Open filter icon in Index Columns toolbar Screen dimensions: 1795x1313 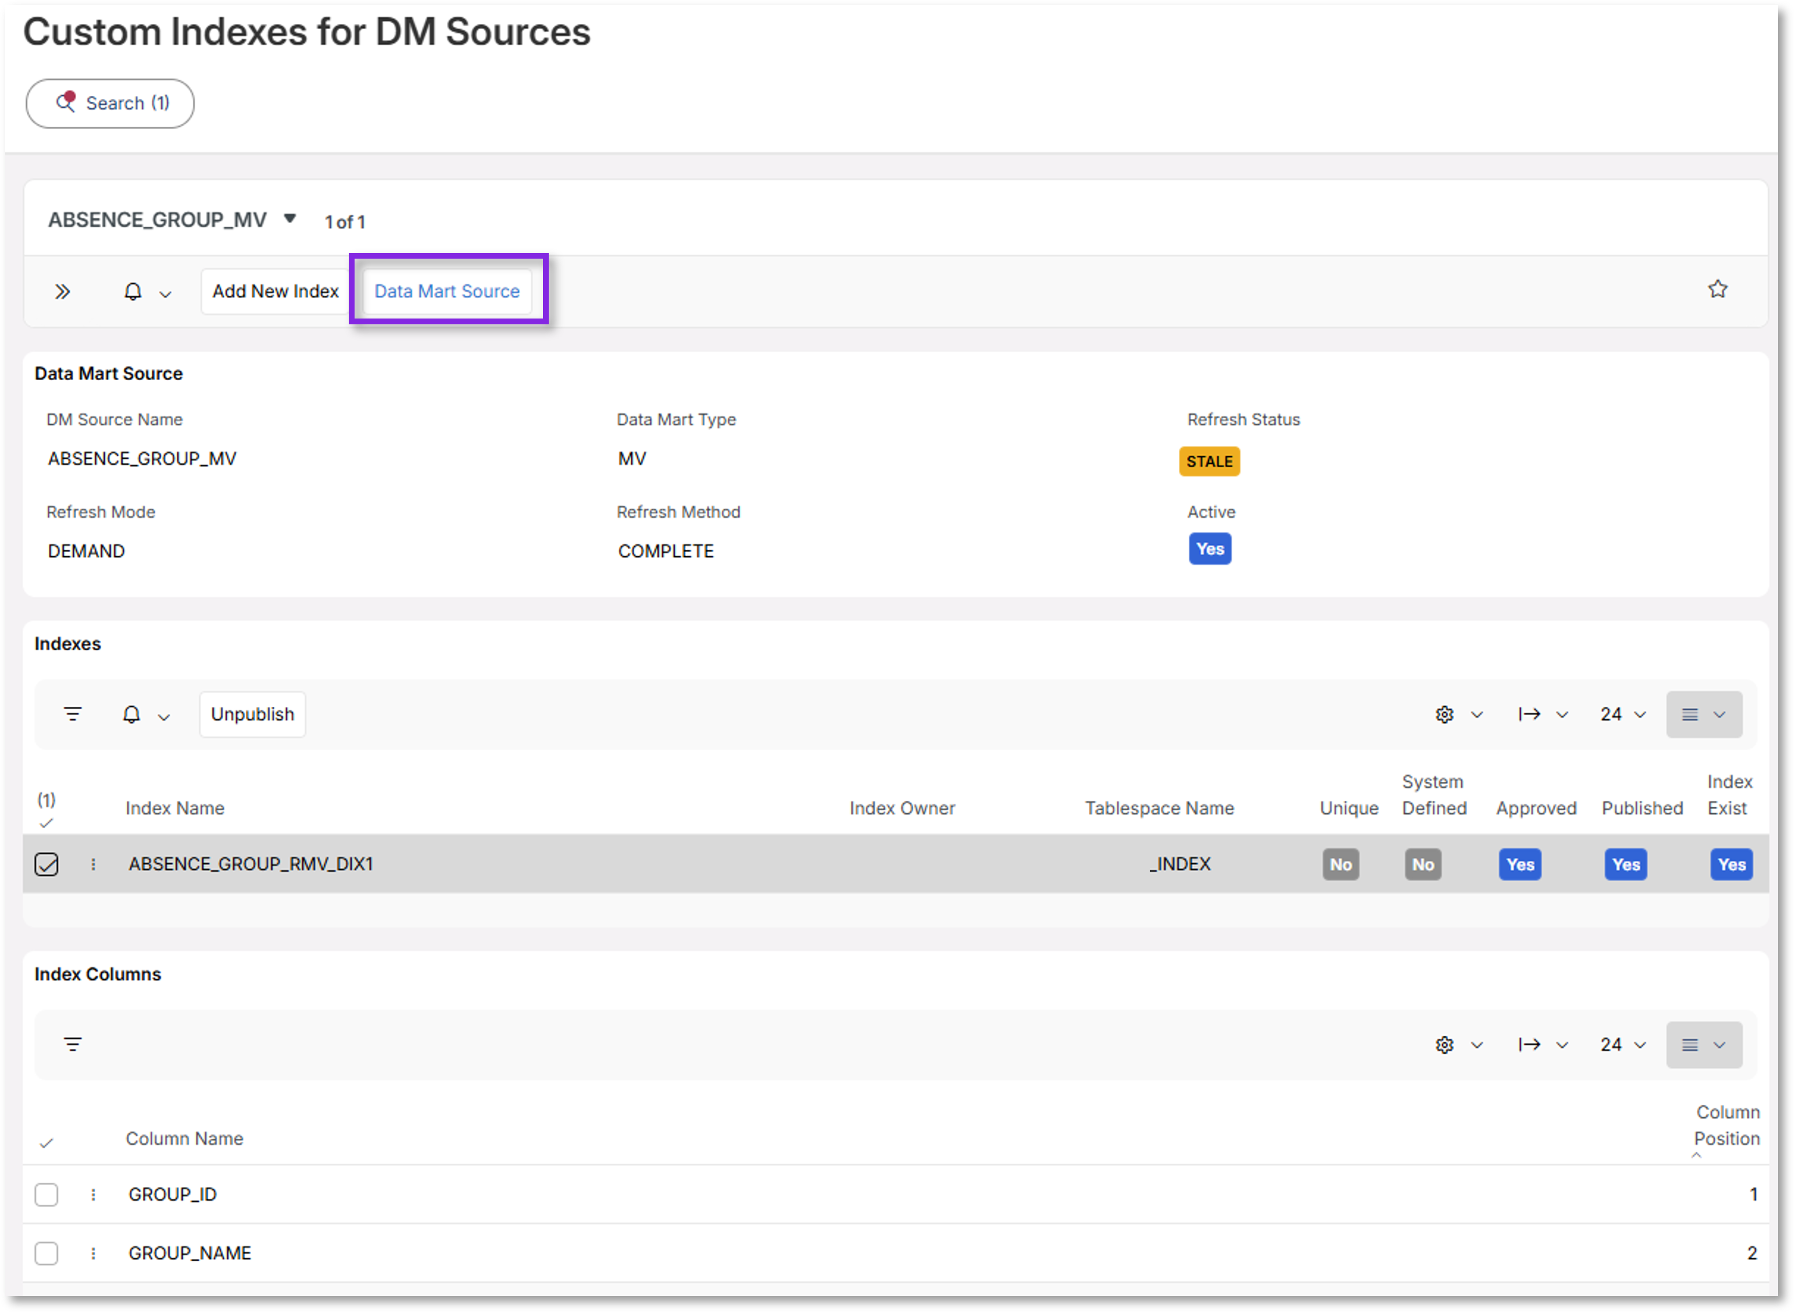72,1044
